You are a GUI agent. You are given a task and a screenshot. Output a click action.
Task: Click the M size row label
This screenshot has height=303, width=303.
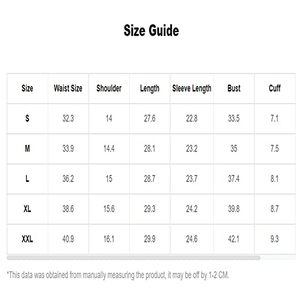27,148
